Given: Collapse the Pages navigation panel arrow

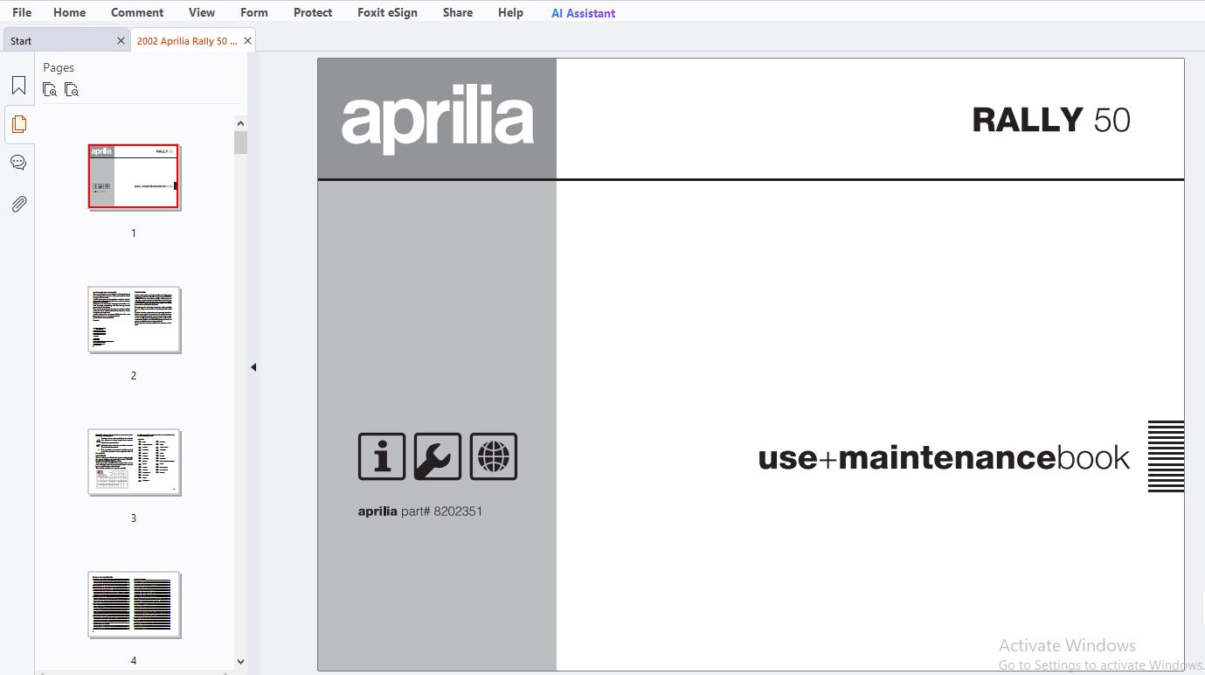Looking at the screenshot, I should click(x=253, y=367).
